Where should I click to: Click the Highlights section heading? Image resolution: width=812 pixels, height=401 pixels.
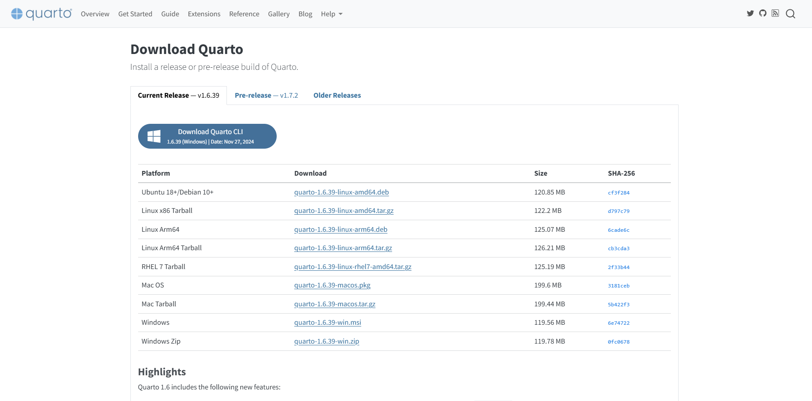pyautogui.click(x=162, y=372)
